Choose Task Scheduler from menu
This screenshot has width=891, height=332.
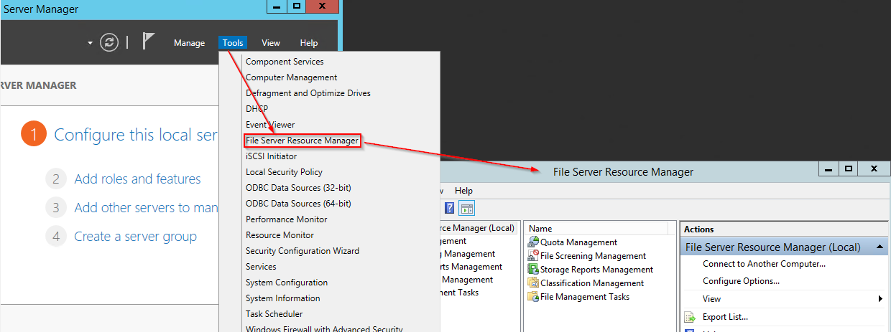pos(274,314)
